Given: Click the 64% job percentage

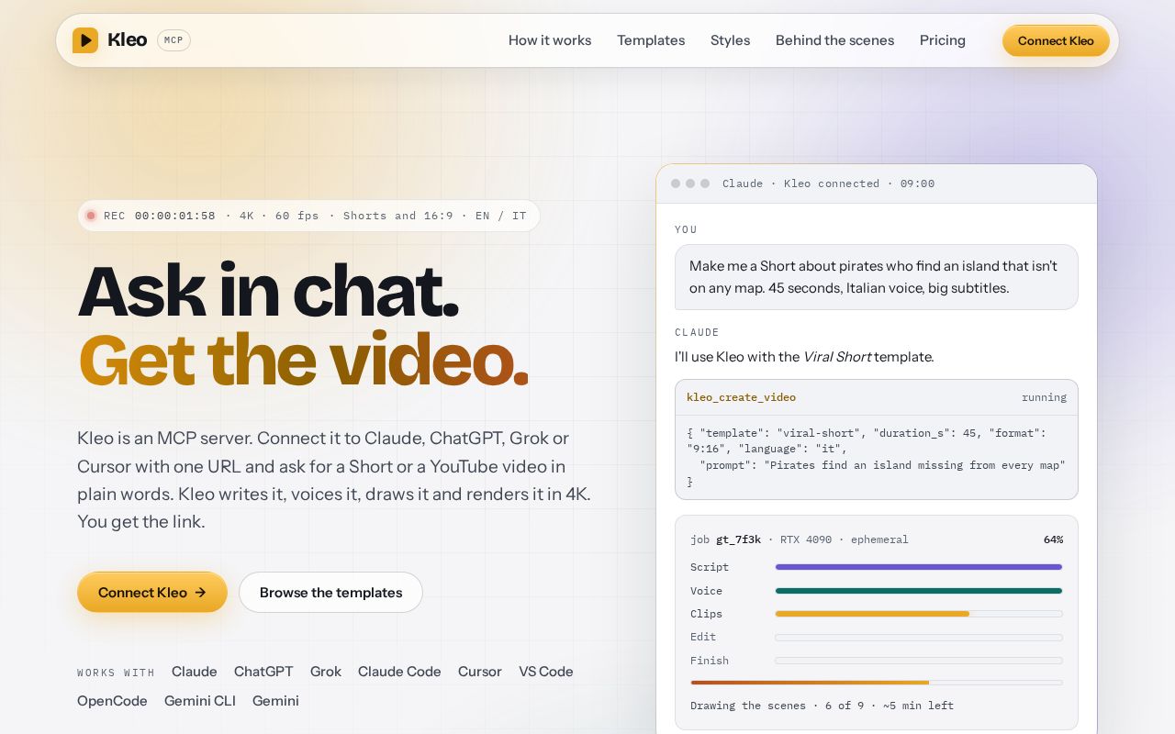Looking at the screenshot, I should [1053, 539].
